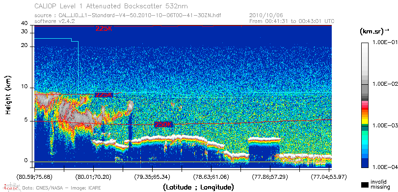
Task: Click the (Latitude ; Longitude) axis title
Action: point(198,188)
